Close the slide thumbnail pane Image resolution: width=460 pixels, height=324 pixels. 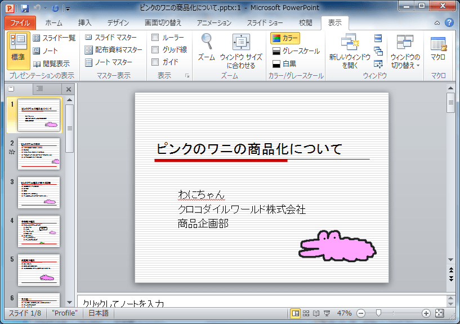68,89
